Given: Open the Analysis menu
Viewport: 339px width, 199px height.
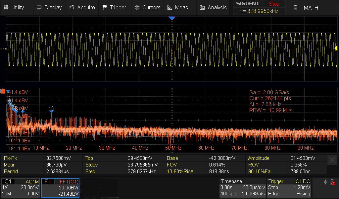Looking at the screenshot, I should tap(213, 7).
